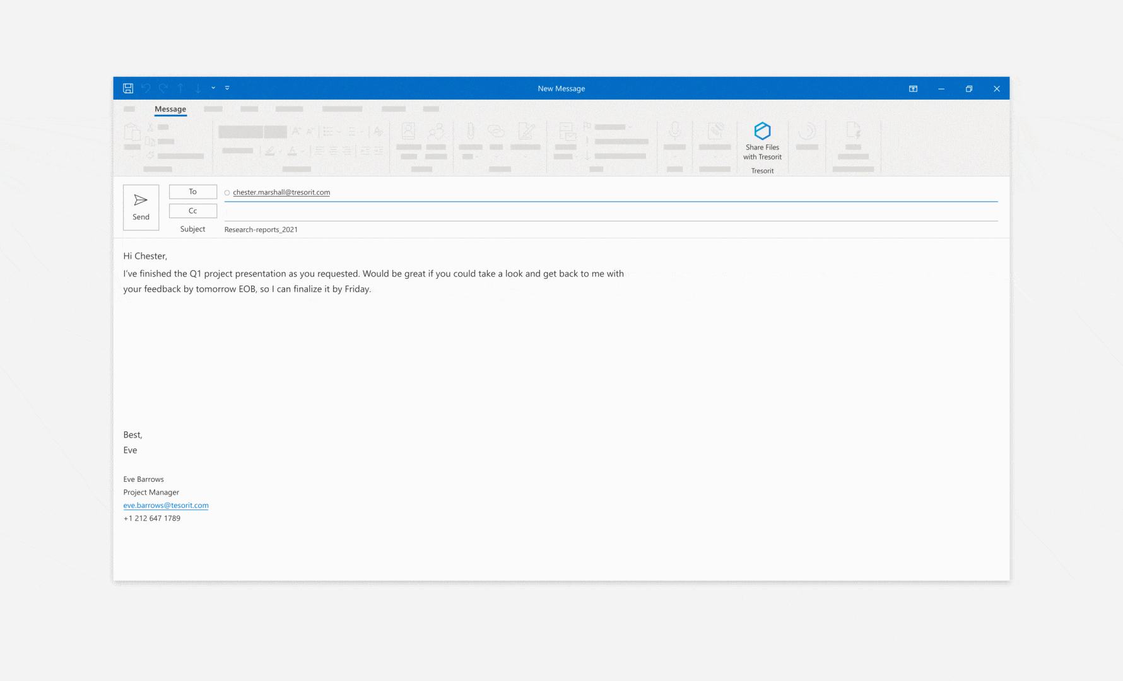Clear all formatting with the eraser A icon
This screenshot has height=681, width=1123.
tap(377, 131)
